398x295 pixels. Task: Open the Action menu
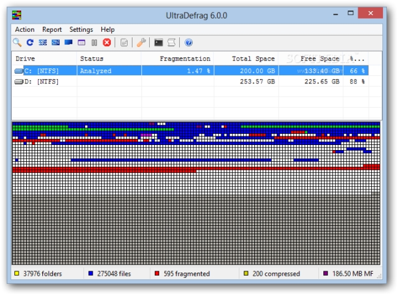(x=25, y=29)
